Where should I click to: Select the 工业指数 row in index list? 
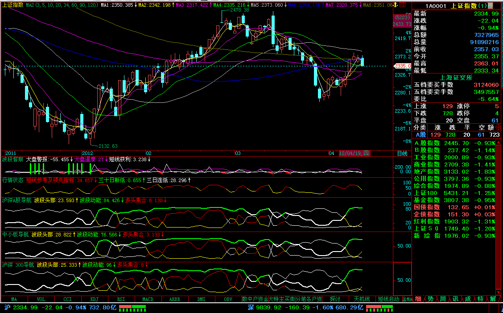pos(454,157)
